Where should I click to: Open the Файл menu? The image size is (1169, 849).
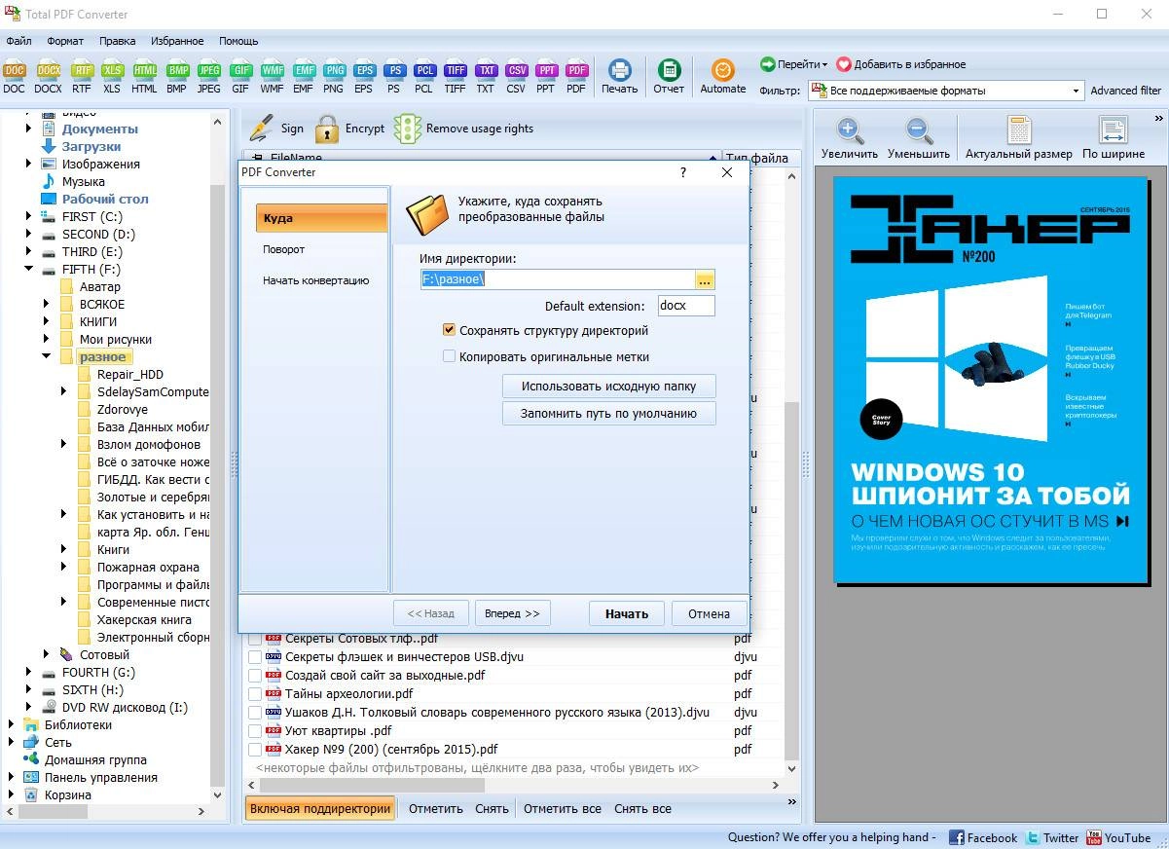(18, 41)
